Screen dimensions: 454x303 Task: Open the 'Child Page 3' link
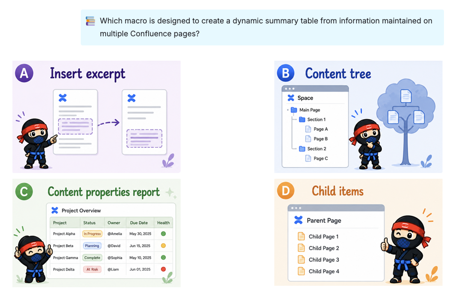(324, 260)
